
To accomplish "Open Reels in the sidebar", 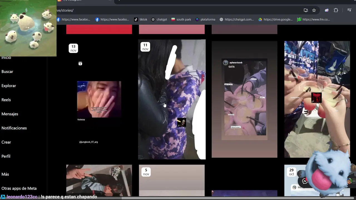I will coord(6,100).
